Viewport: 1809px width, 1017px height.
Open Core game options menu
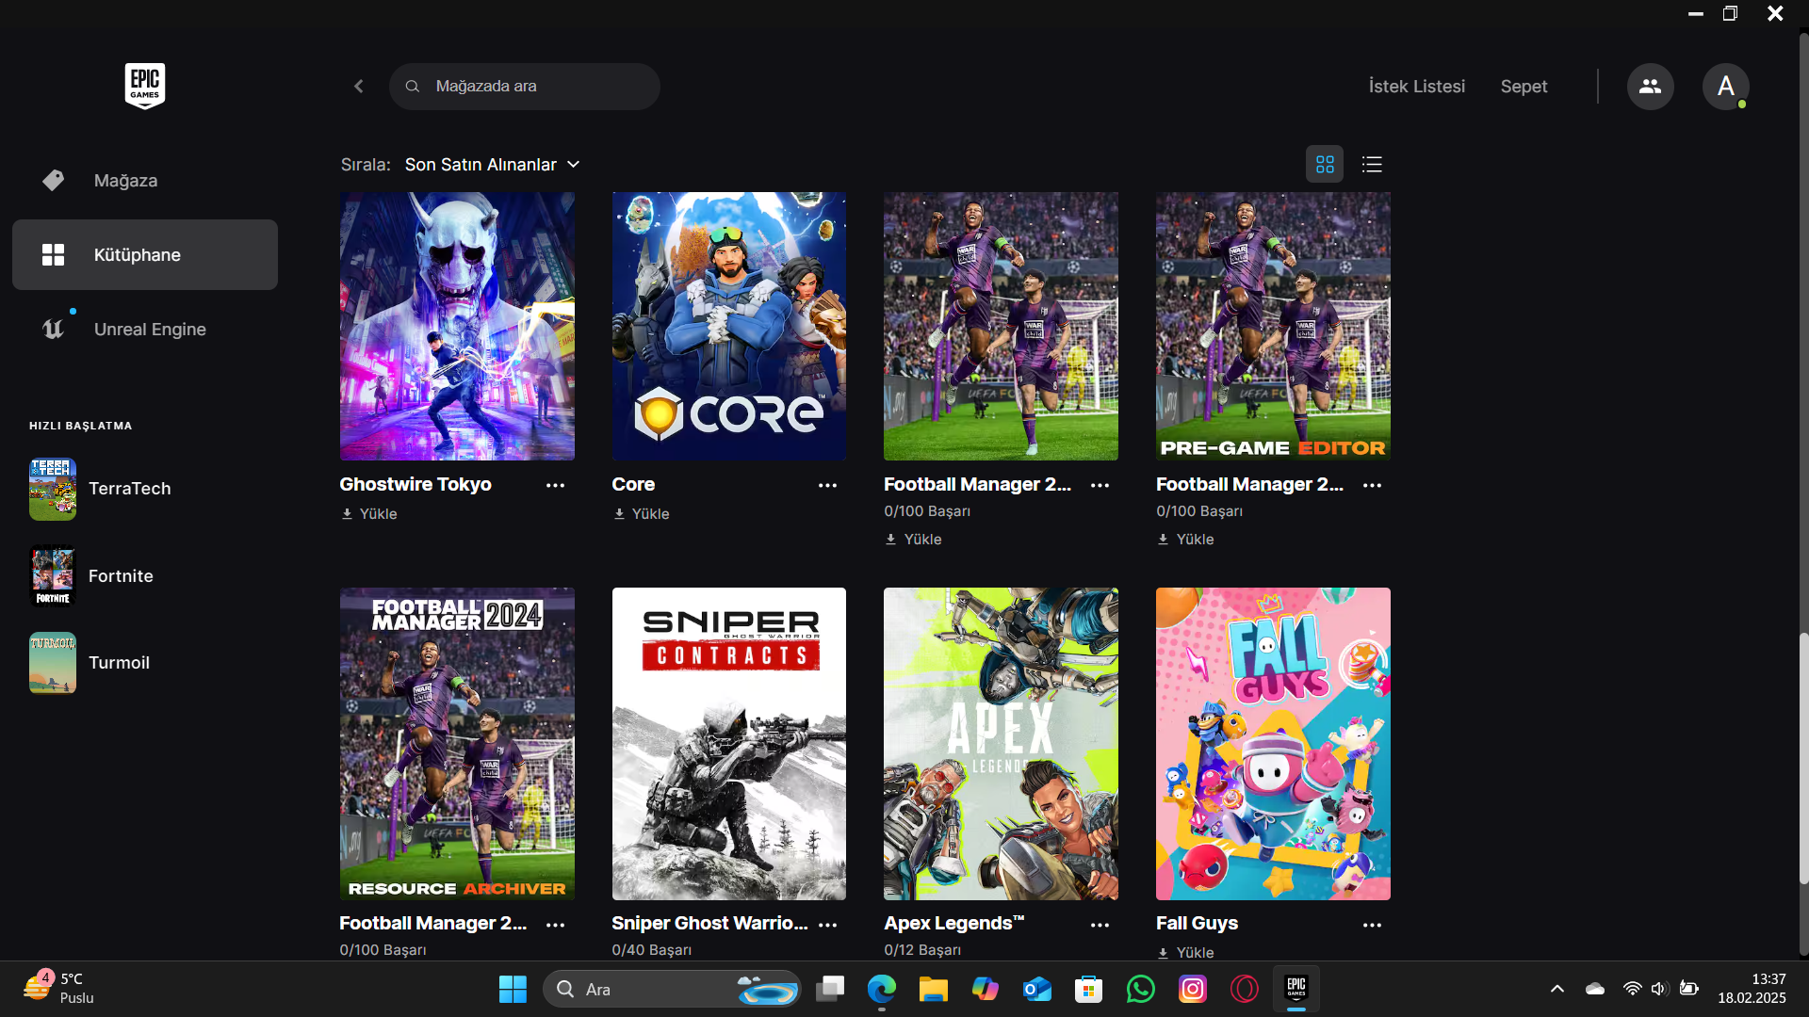(x=827, y=486)
